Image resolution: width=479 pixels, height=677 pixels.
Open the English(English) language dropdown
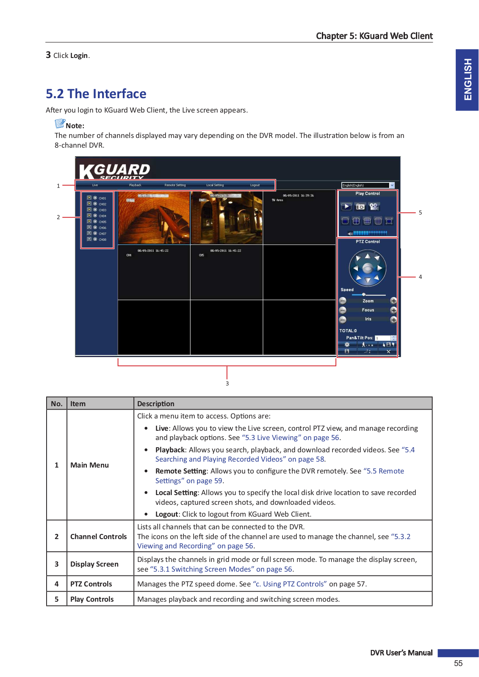[368, 185]
